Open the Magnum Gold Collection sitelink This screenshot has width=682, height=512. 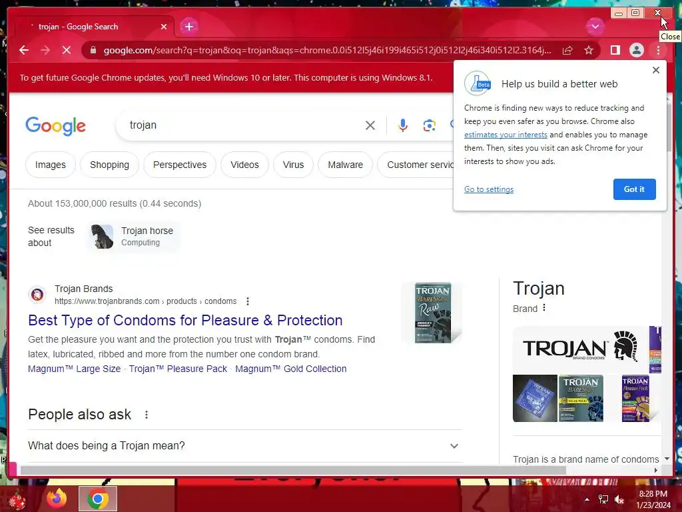tap(291, 369)
